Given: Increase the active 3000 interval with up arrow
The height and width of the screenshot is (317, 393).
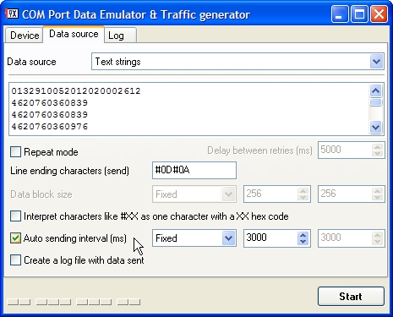Looking at the screenshot, I should (x=303, y=235).
